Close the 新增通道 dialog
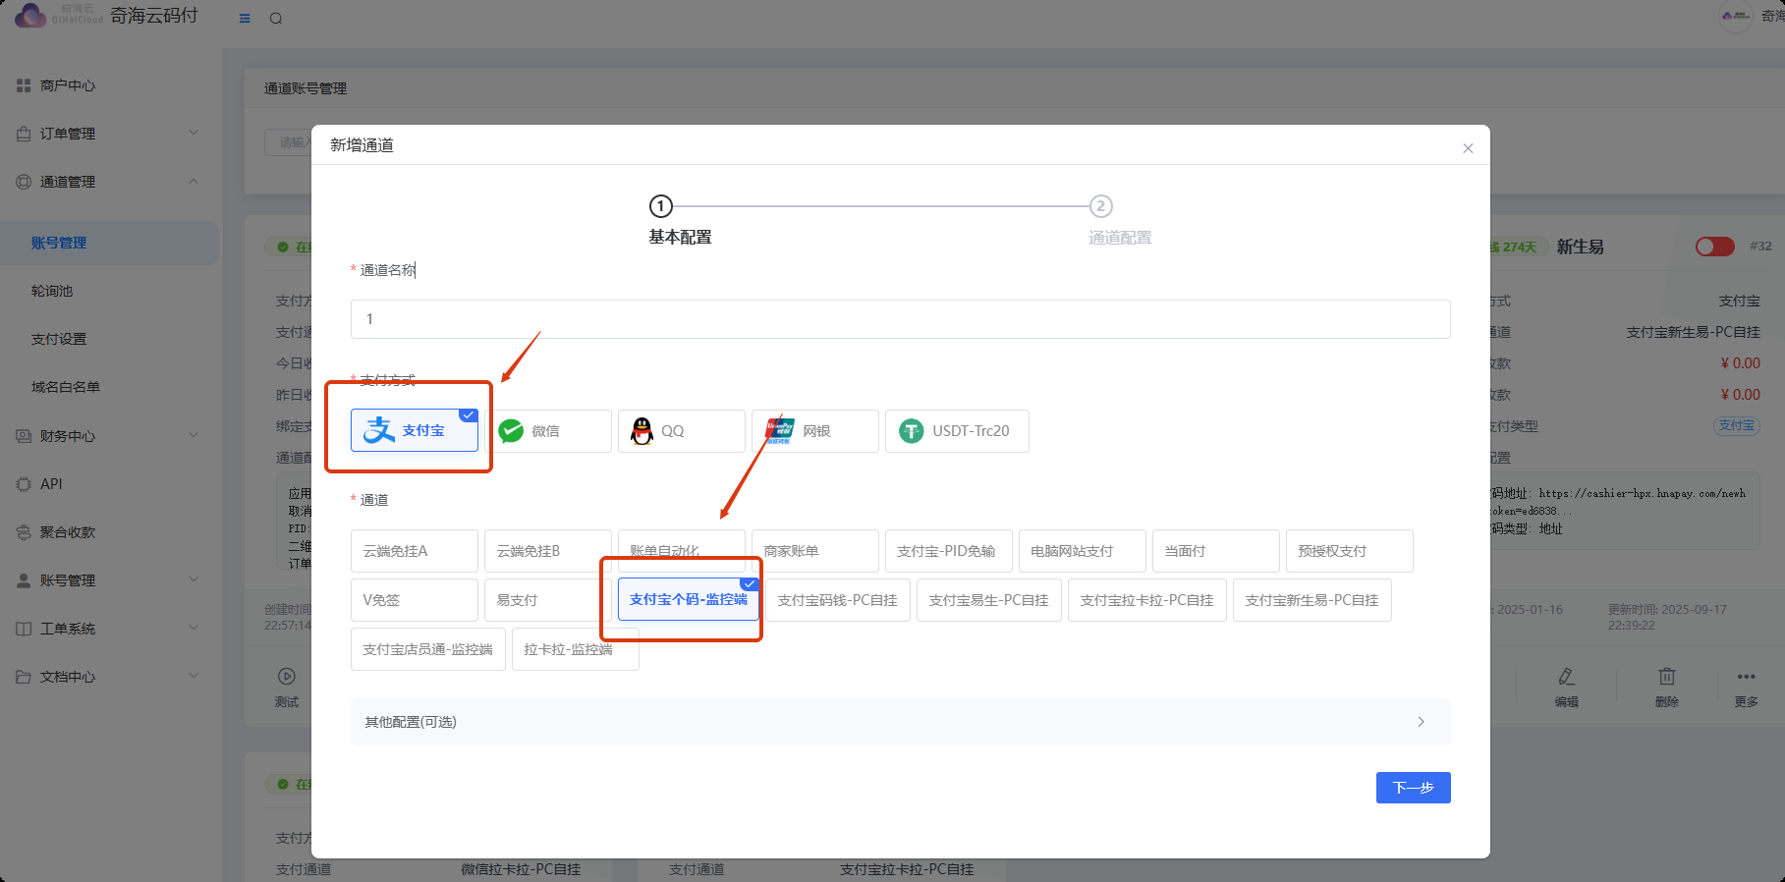The width and height of the screenshot is (1785, 882). (x=1468, y=148)
